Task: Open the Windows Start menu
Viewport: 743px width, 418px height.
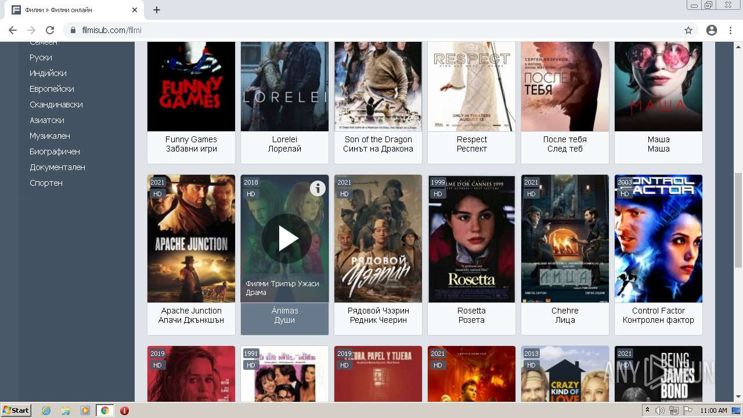Action: click(x=16, y=410)
